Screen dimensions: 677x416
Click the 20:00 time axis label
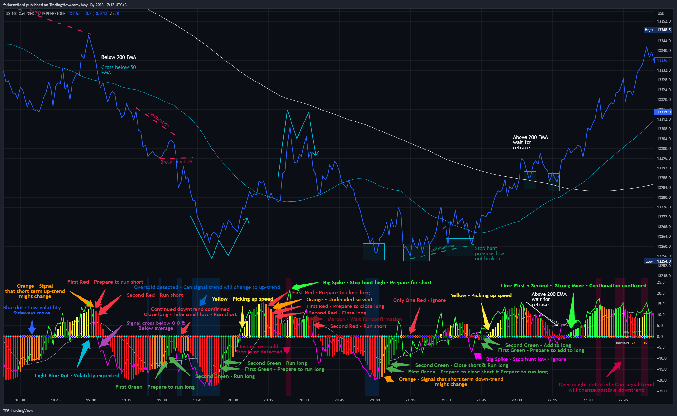pyautogui.click(x=233, y=400)
